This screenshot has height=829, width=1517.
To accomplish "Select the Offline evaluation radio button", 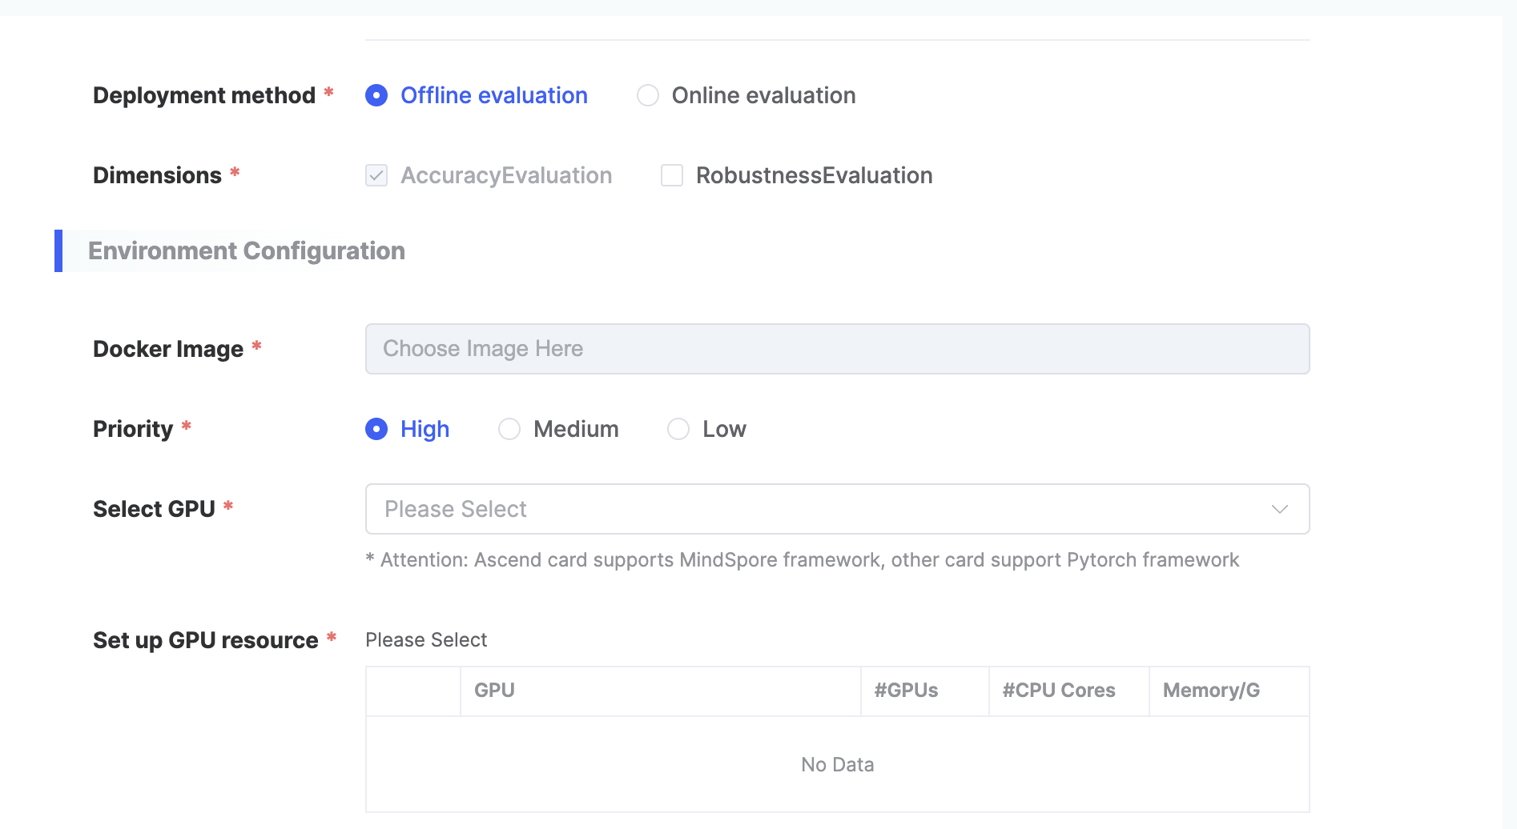I will pos(376,96).
